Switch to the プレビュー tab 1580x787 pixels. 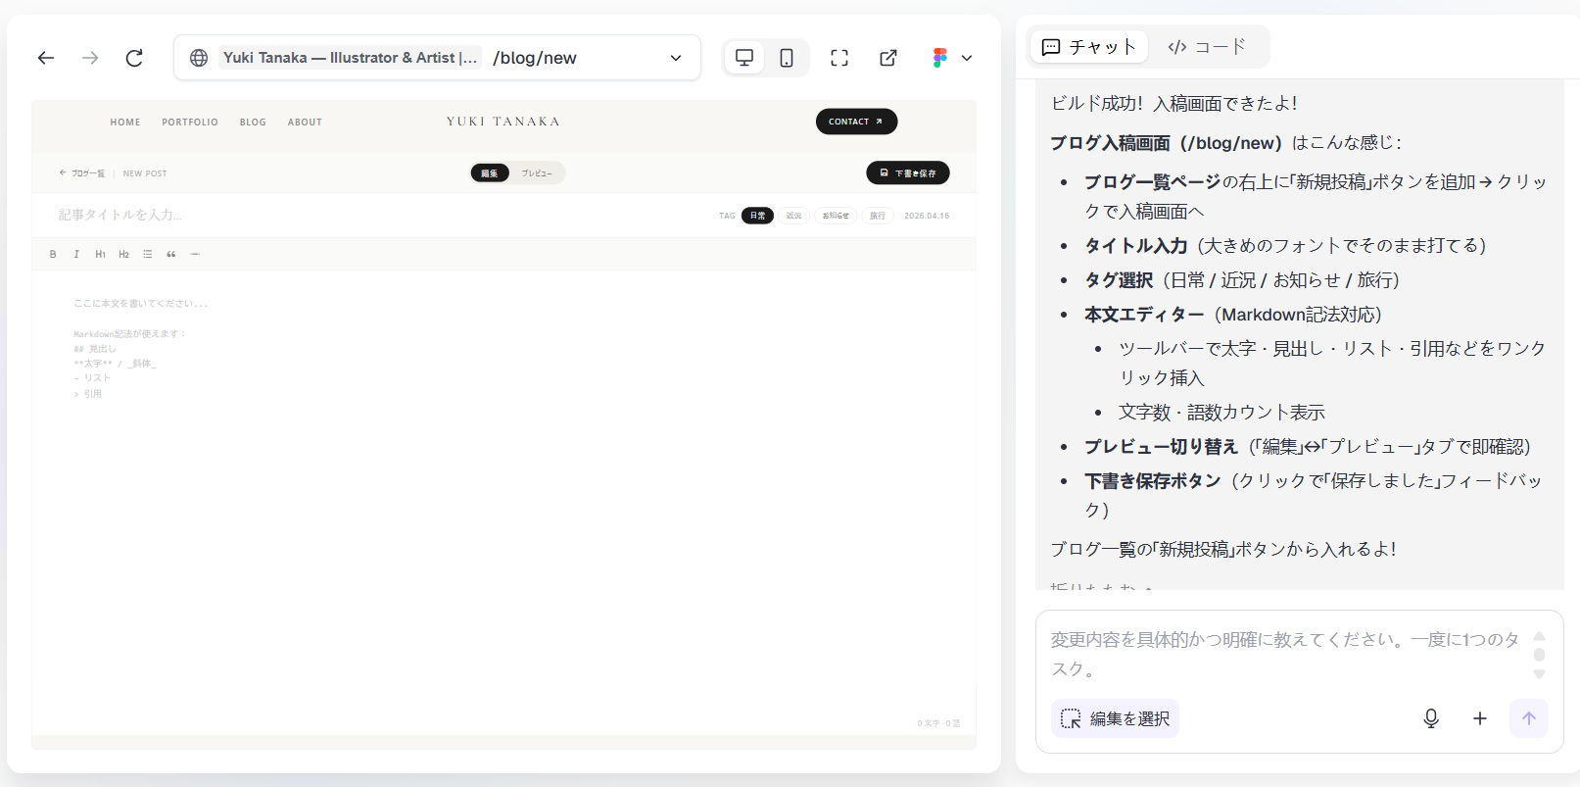pyautogui.click(x=537, y=173)
